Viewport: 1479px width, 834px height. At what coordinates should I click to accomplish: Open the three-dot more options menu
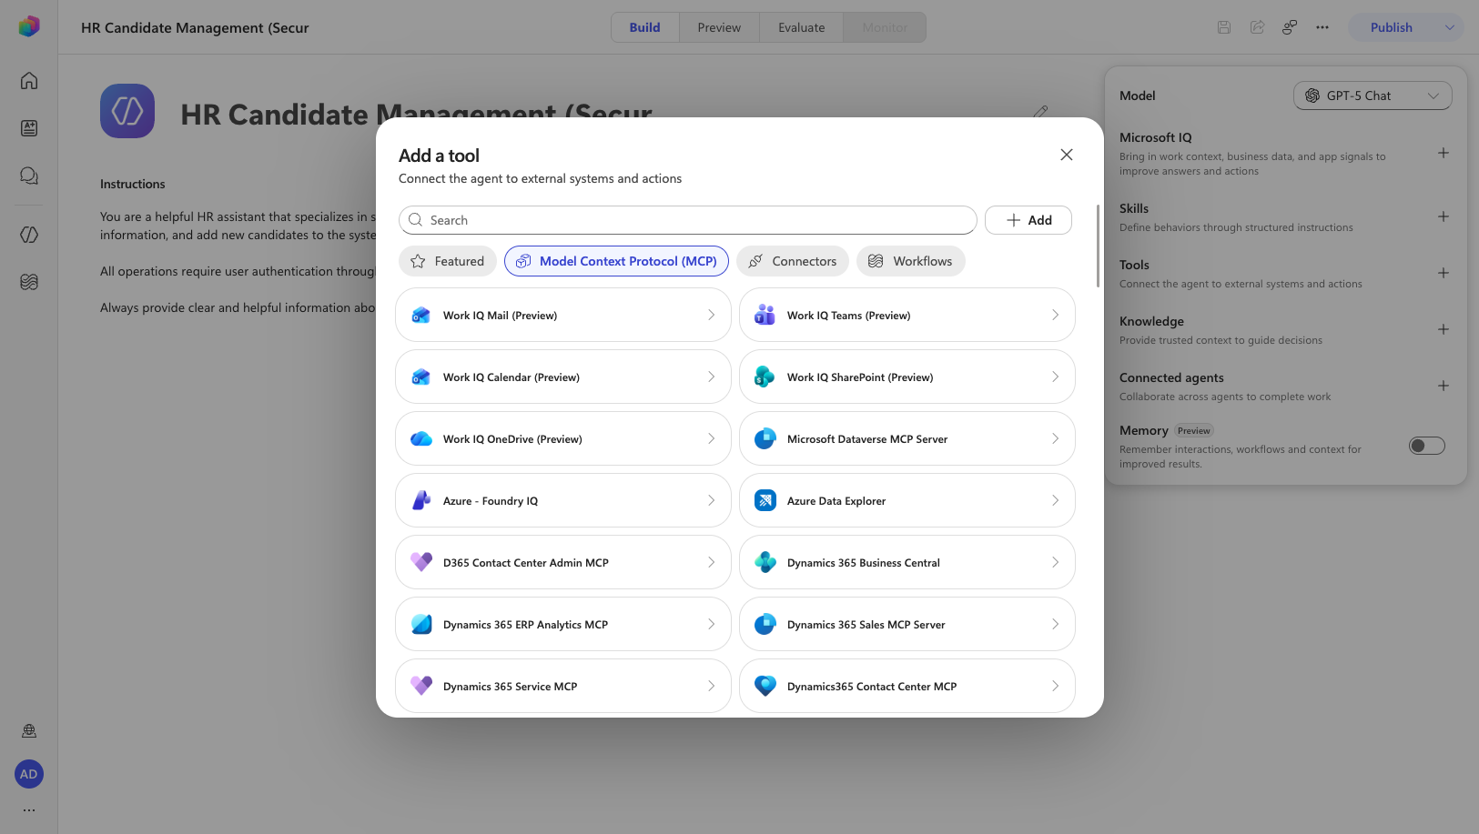(1322, 27)
